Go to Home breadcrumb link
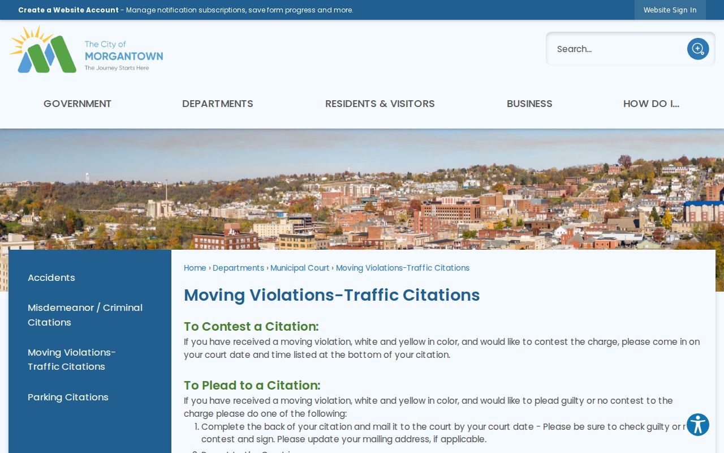 tap(195, 268)
